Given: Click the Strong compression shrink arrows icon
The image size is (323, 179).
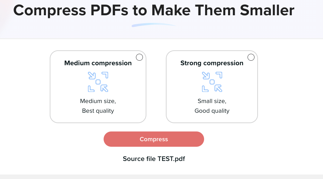Looking at the screenshot, I should coord(212,82).
